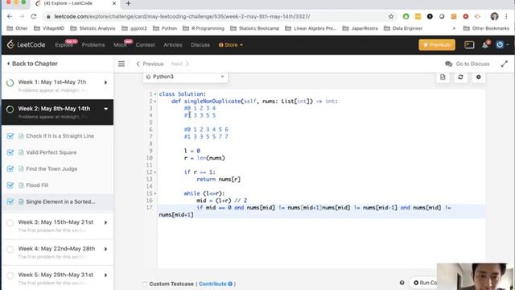Click the green extension icon in toolbar
This screenshot has height=290, width=515.
coord(406,16)
